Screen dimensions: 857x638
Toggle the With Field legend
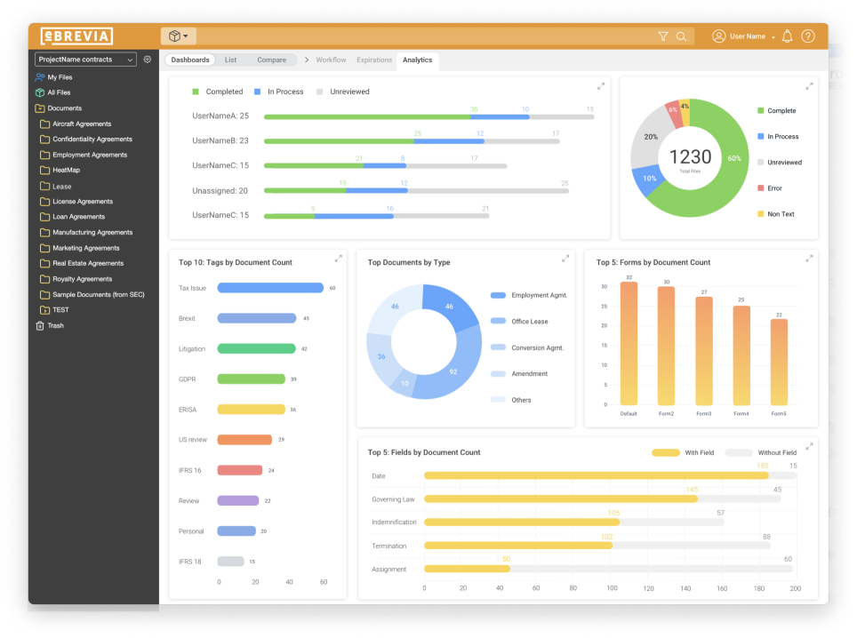coord(683,452)
